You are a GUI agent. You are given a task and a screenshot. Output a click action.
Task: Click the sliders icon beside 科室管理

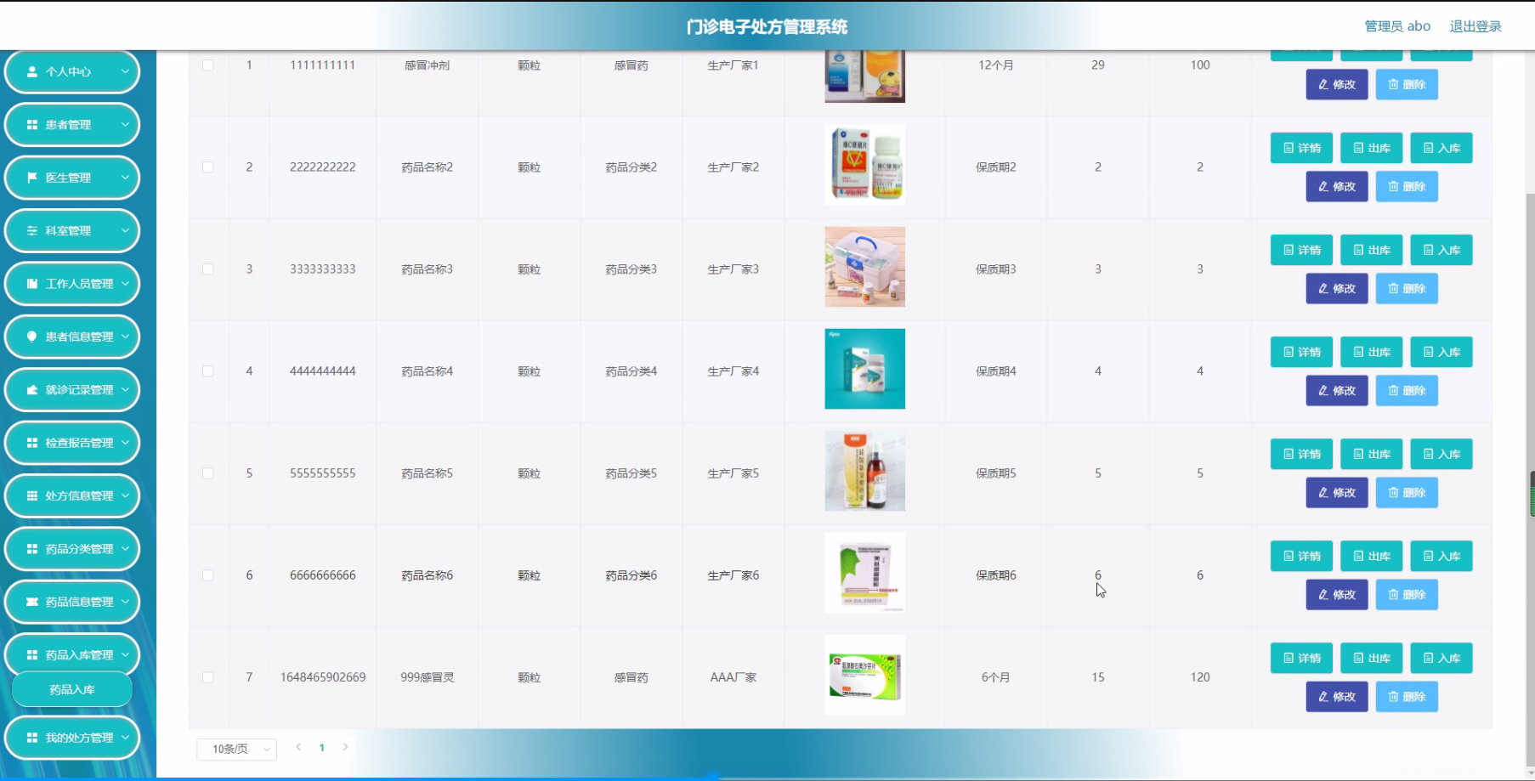[x=32, y=230]
